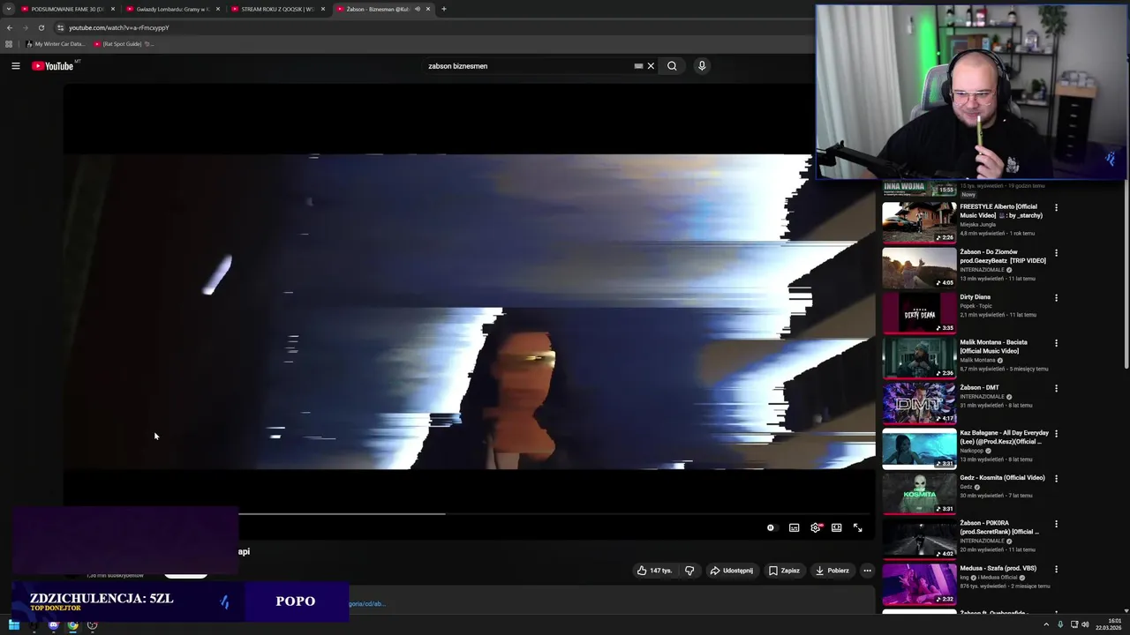
Task: Play Dirty Diana thumbnail
Action: 919,312
